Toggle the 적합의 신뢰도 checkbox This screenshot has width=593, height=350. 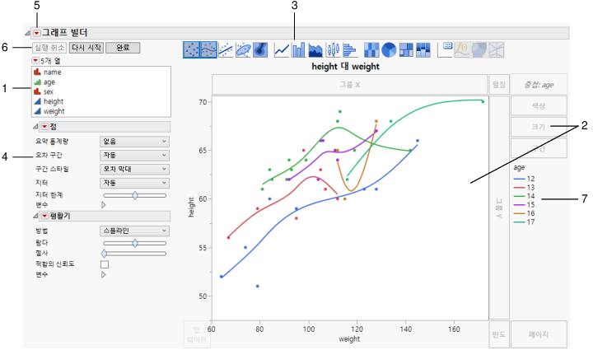click(x=105, y=264)
